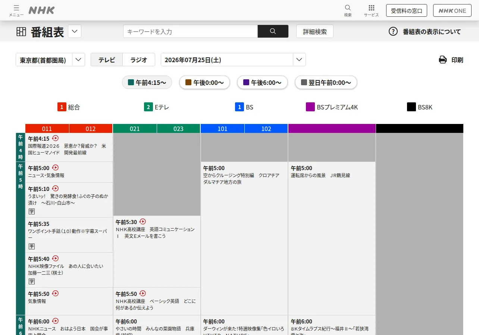Select channel 012 column header
The image size is (479, 335).
[91, 129]
